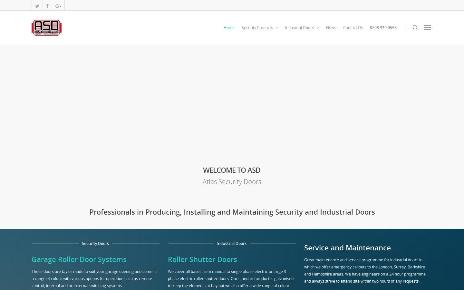Open the Google Plus social icon
Viewport: 464px width, 290px height.
click(58, 5)
